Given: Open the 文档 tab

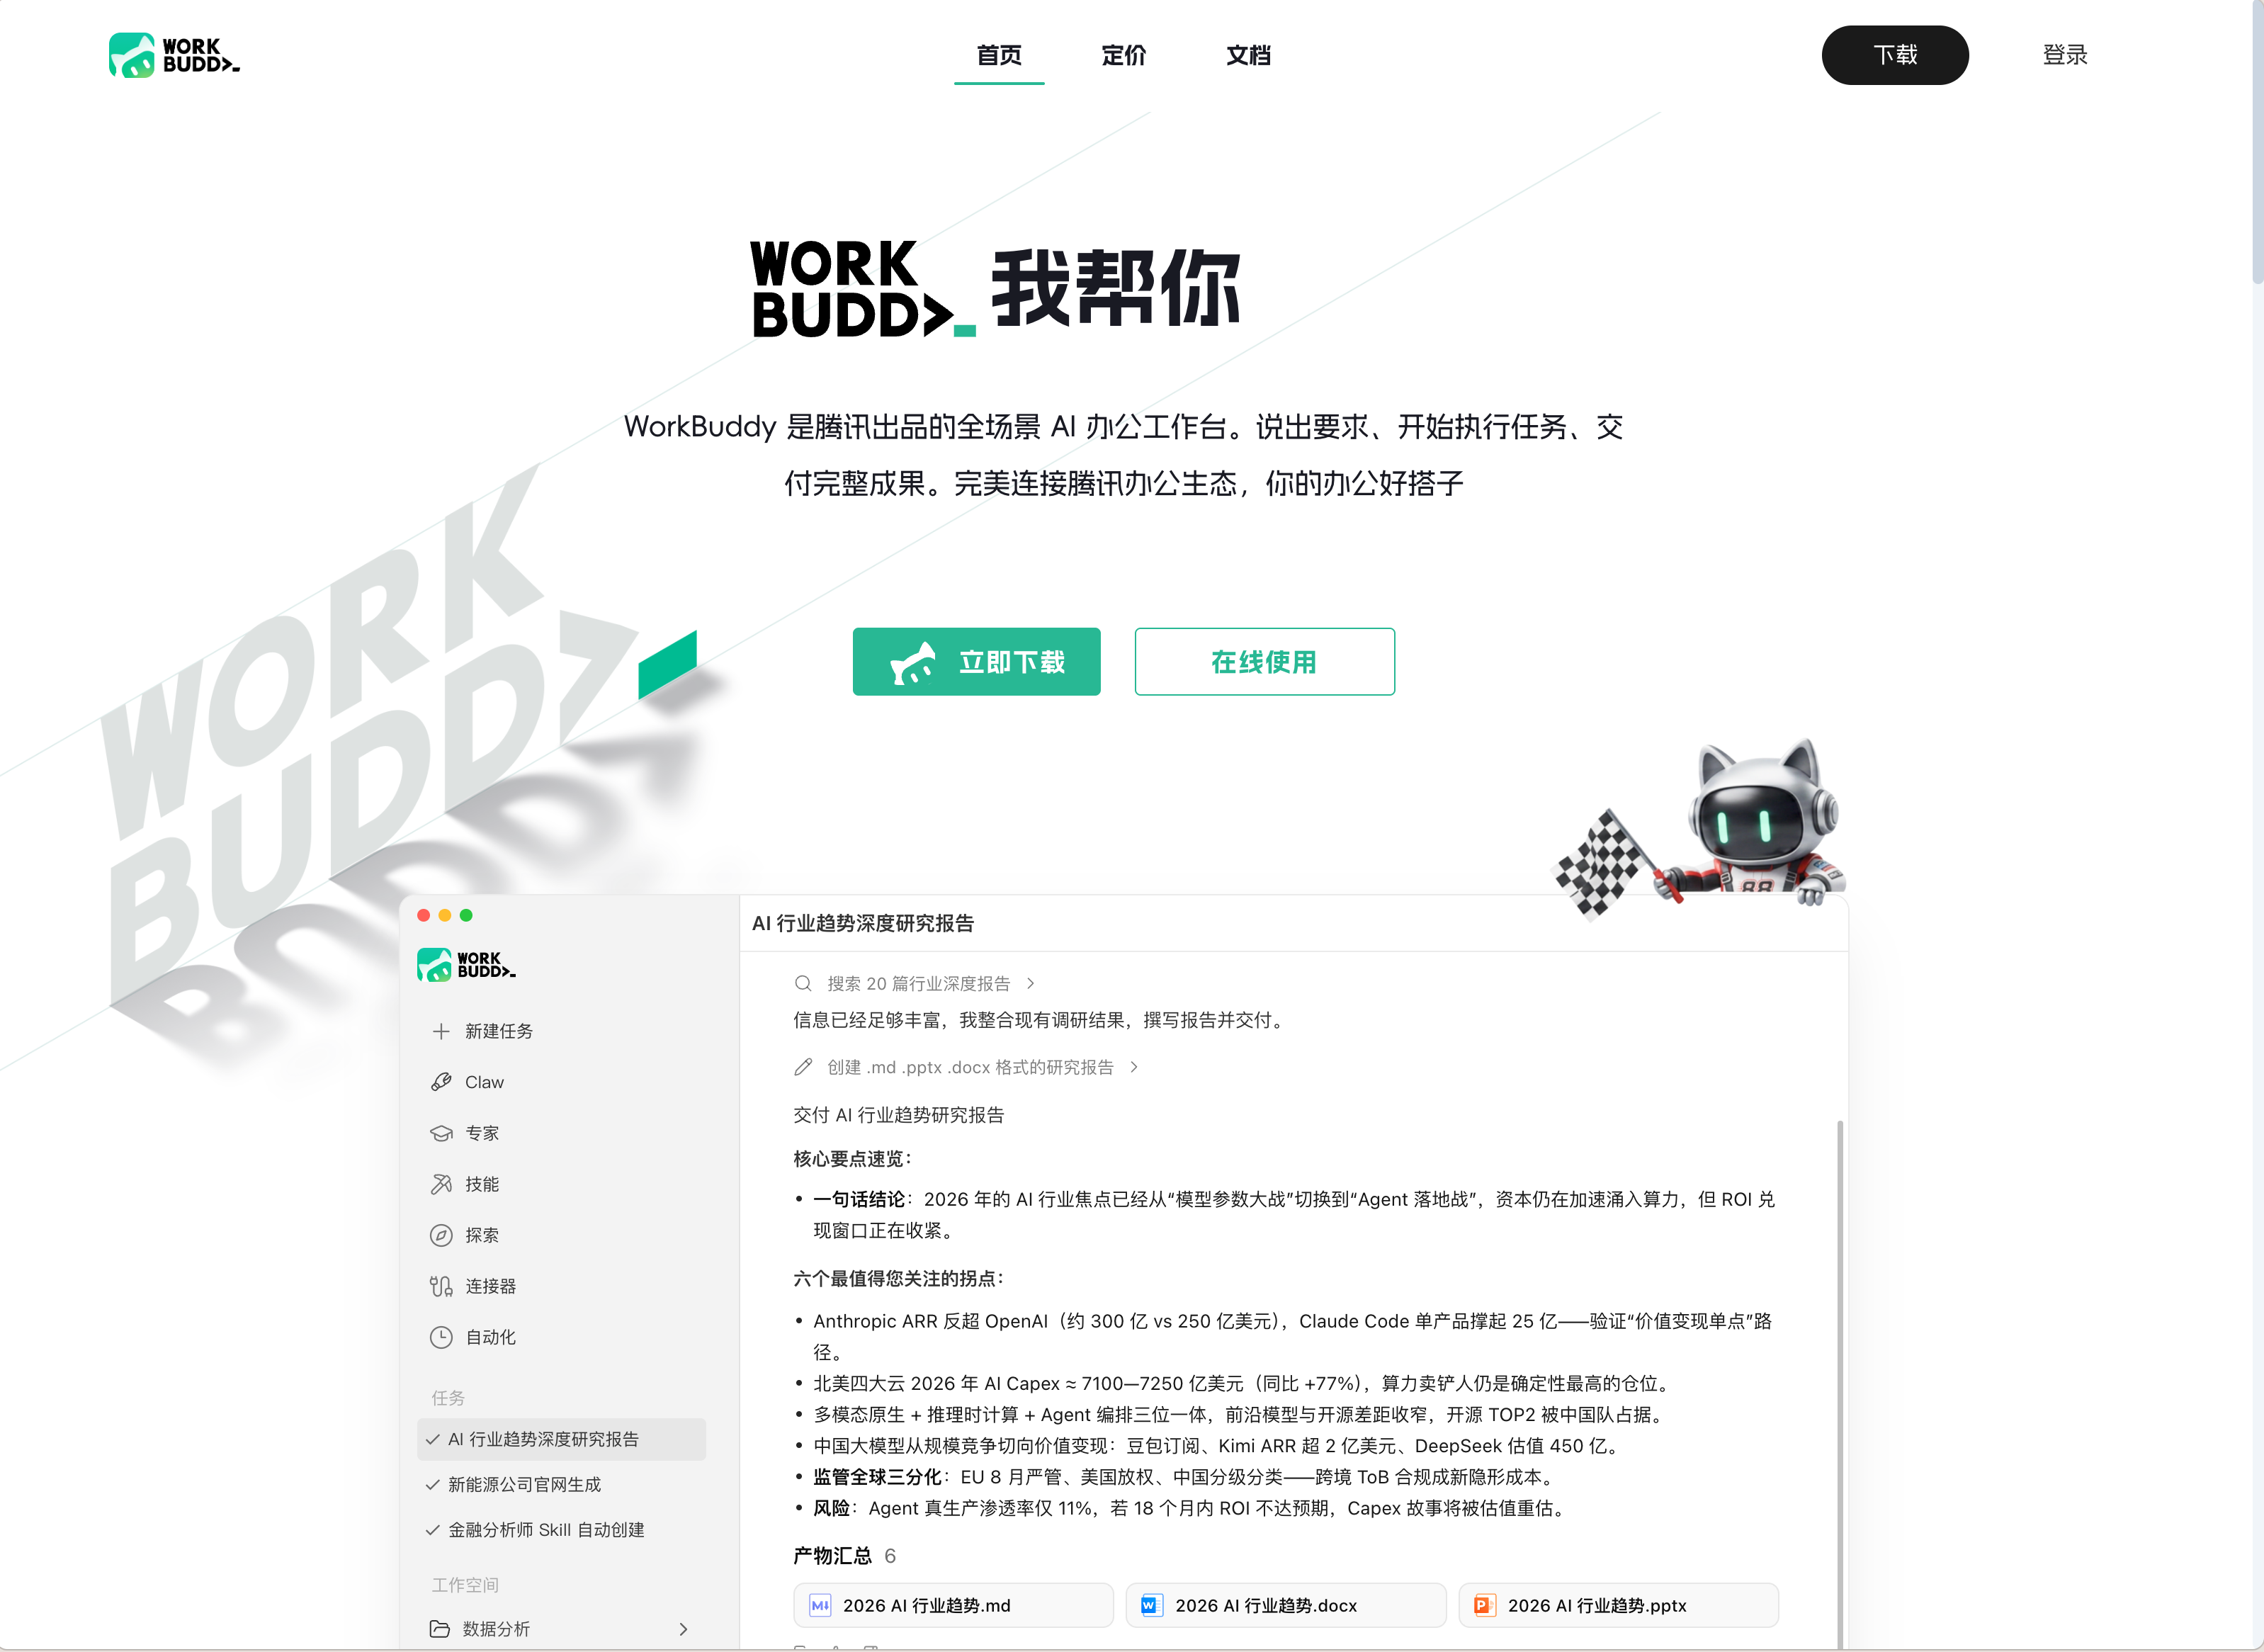Looking at the screenshot, I should click(1249, 55).
